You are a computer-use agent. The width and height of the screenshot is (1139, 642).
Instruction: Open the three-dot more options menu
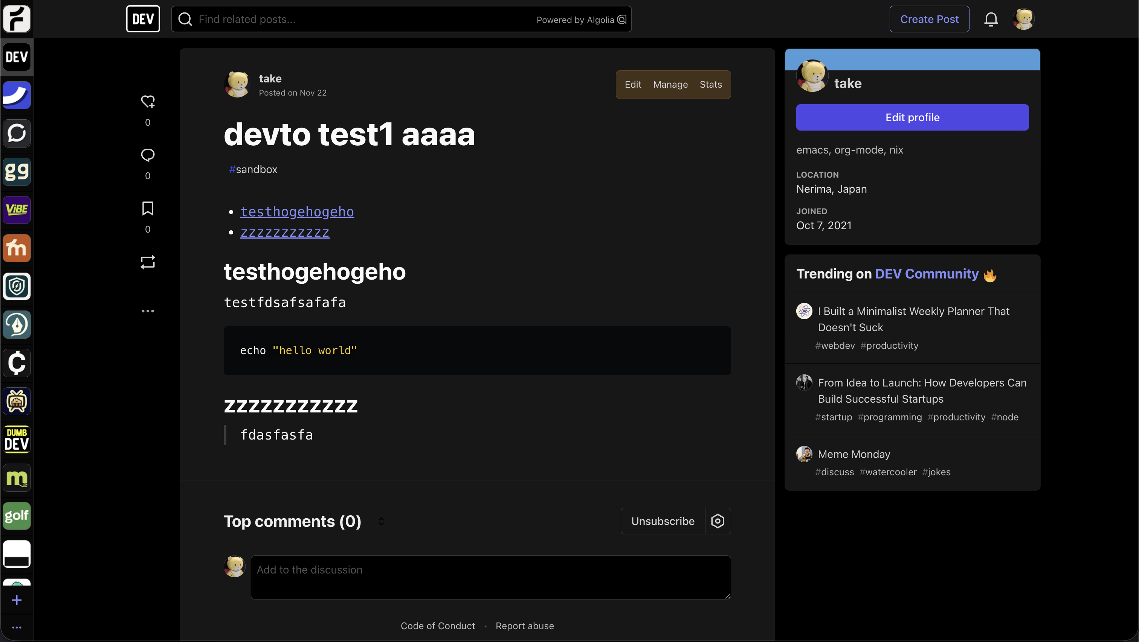[148, 311]
